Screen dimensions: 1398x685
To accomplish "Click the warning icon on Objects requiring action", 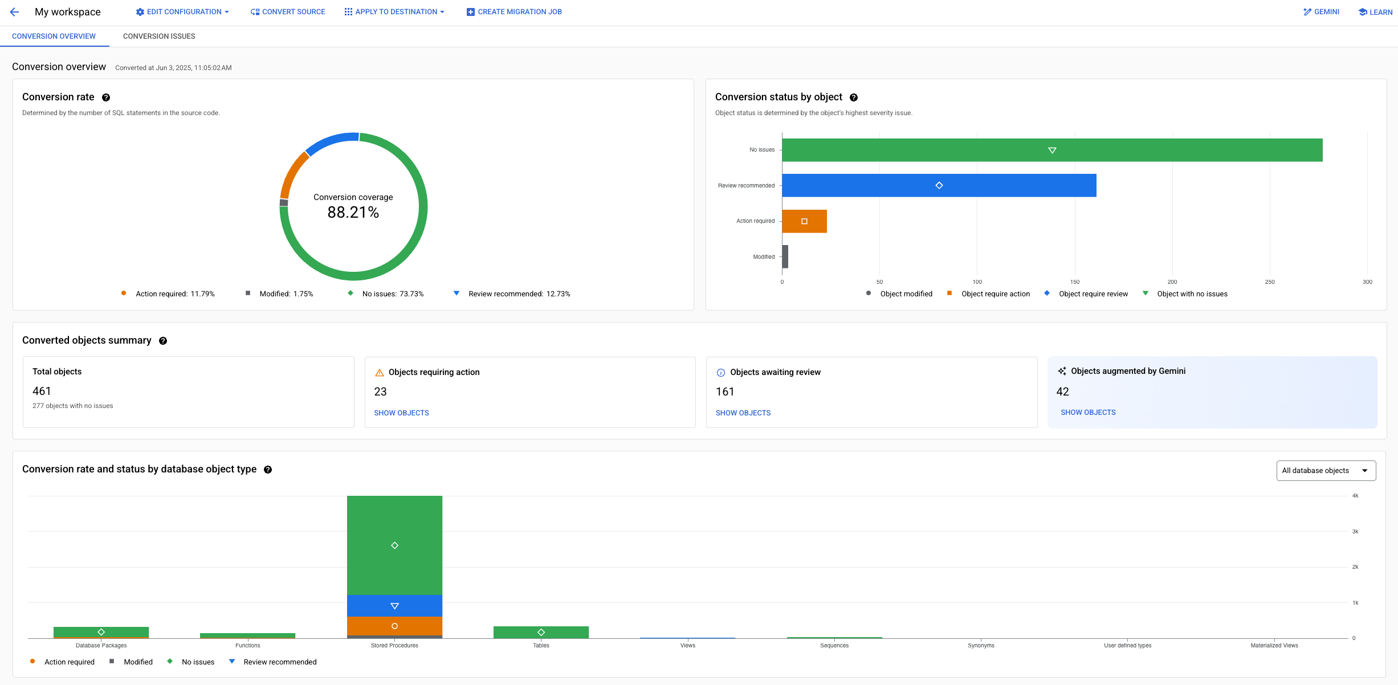I will tap(379, 372).
